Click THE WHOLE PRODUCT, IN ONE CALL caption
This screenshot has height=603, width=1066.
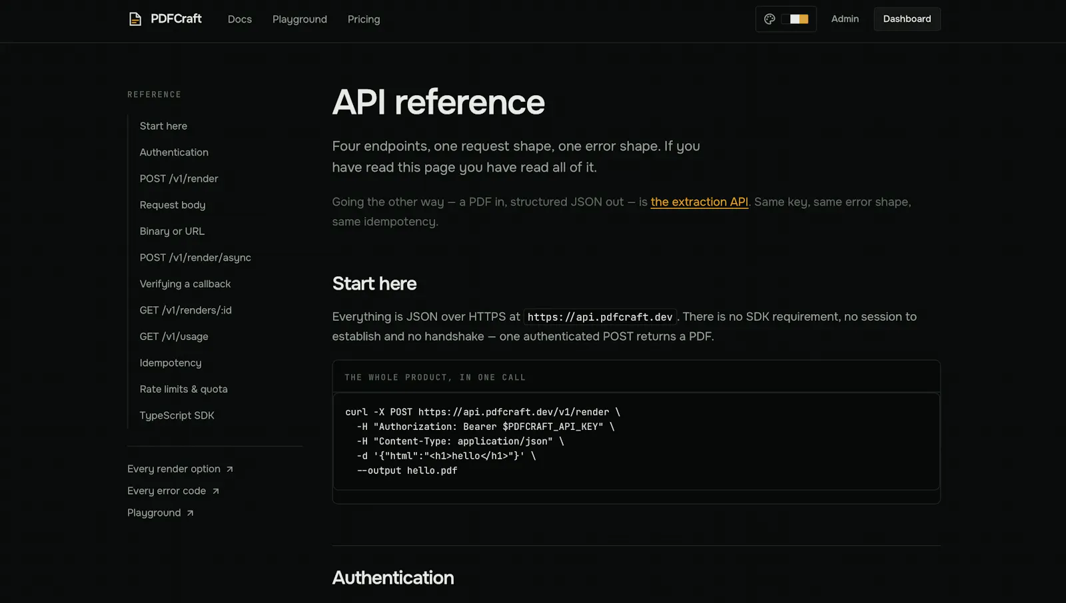435,377
